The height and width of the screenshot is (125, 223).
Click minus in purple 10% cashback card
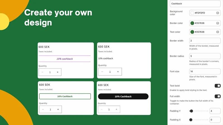pyautogui.click(x=42, y=72)
